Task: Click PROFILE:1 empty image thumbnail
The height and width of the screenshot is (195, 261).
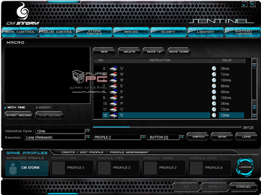Action: (58, 168)
